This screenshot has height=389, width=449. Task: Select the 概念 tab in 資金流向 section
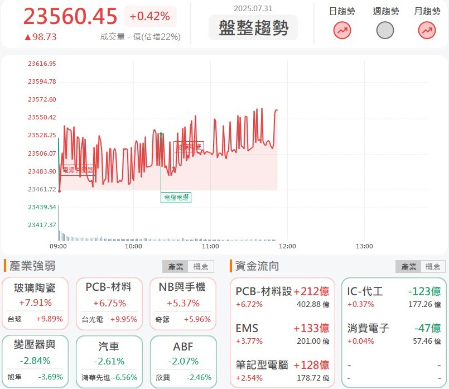coord(433,267)
